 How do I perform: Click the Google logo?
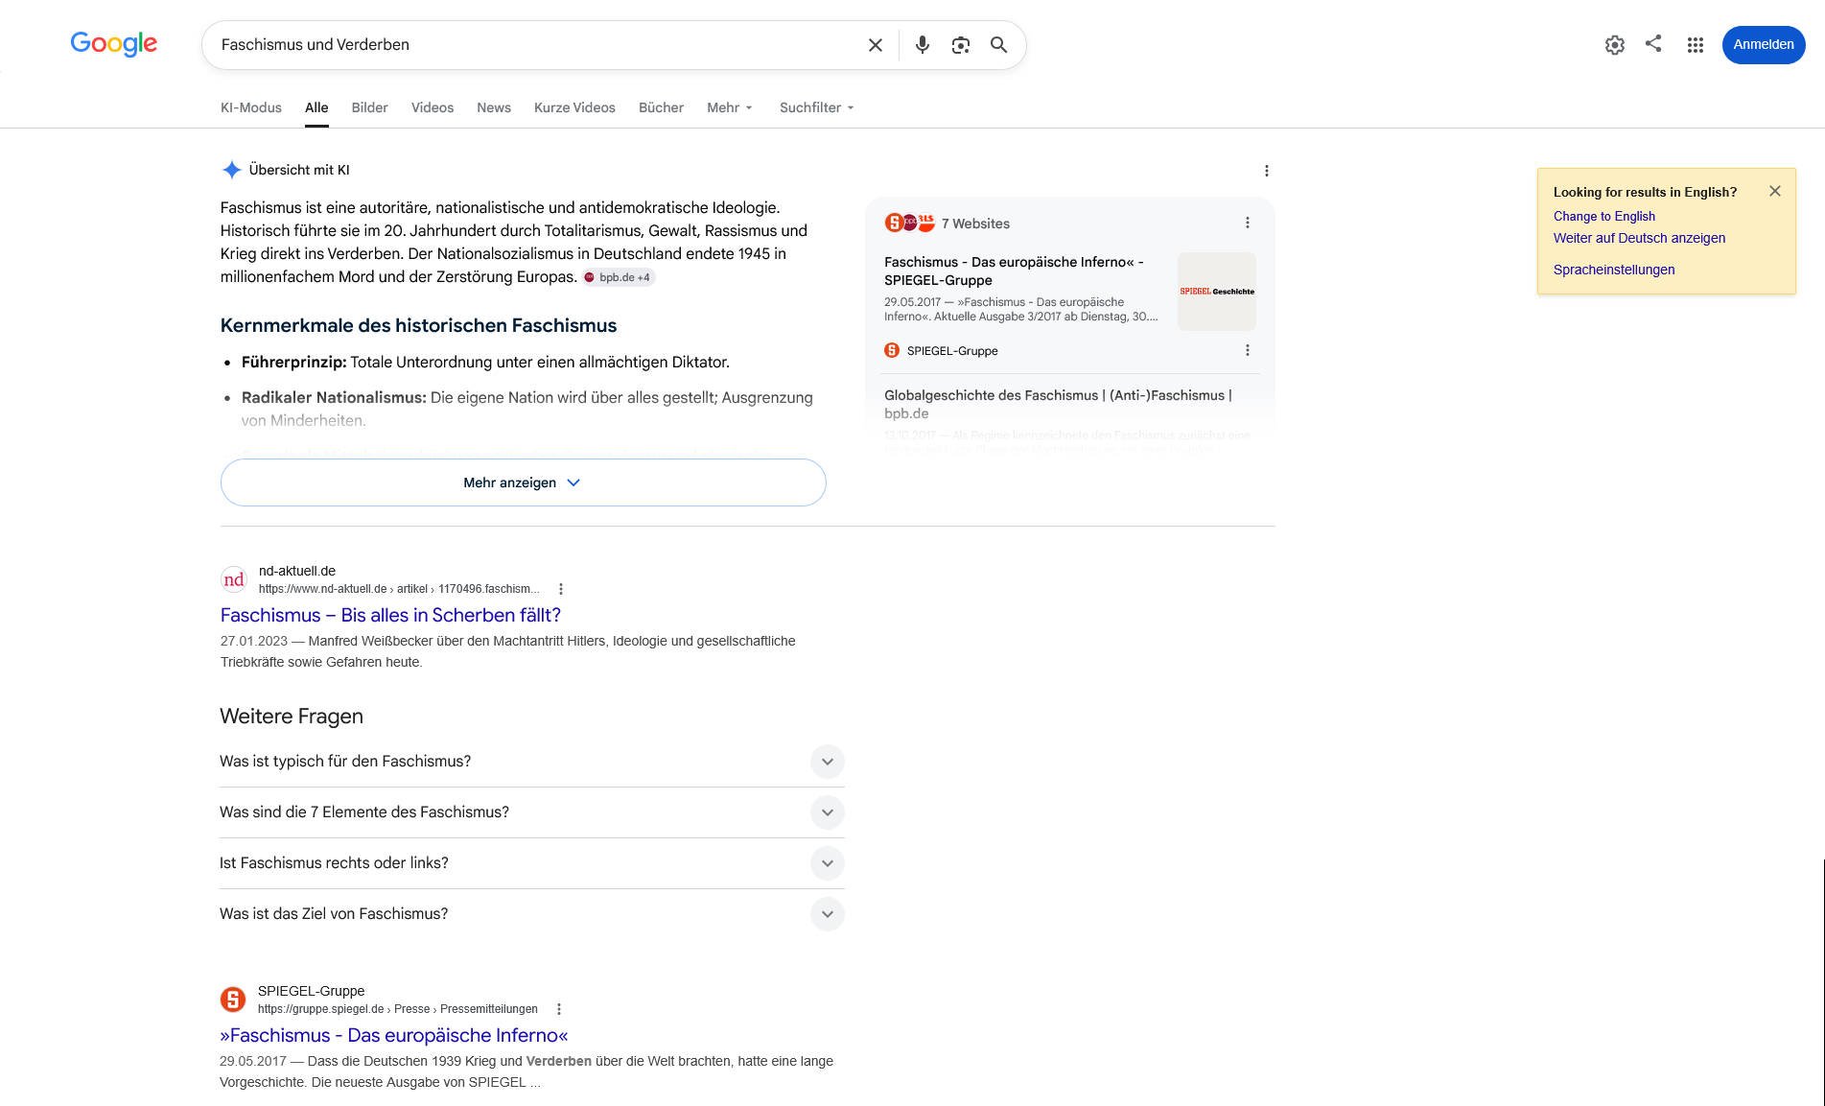tap(114, 44)
